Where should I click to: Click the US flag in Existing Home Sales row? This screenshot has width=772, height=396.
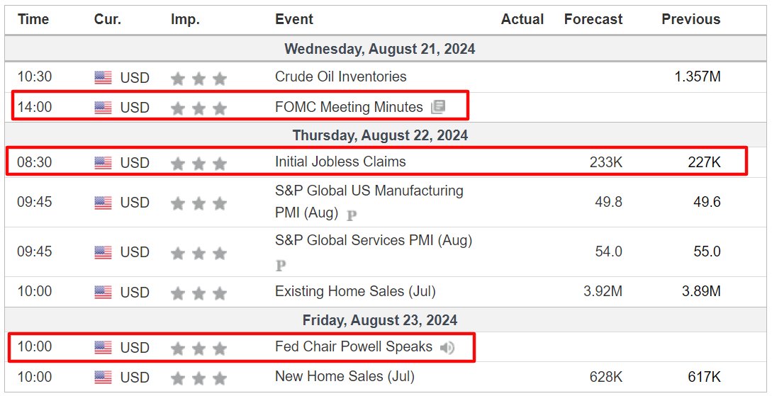(x=103, y=292)
